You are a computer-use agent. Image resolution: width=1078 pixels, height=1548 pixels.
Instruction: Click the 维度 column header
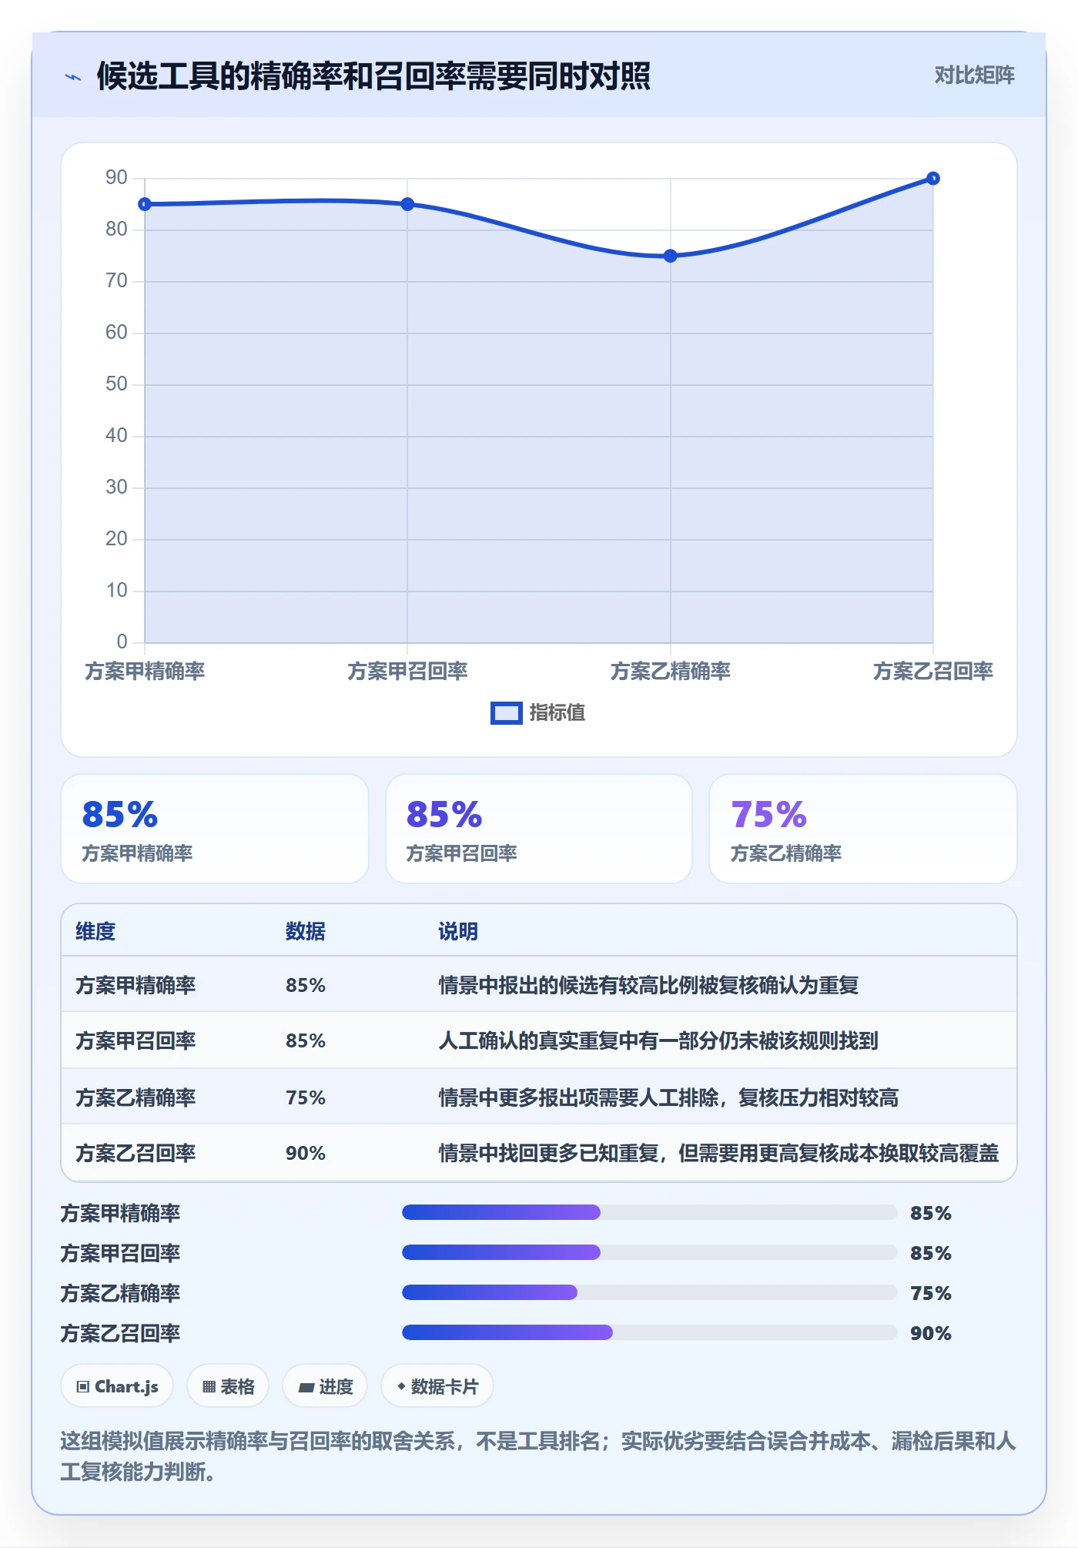95,932
